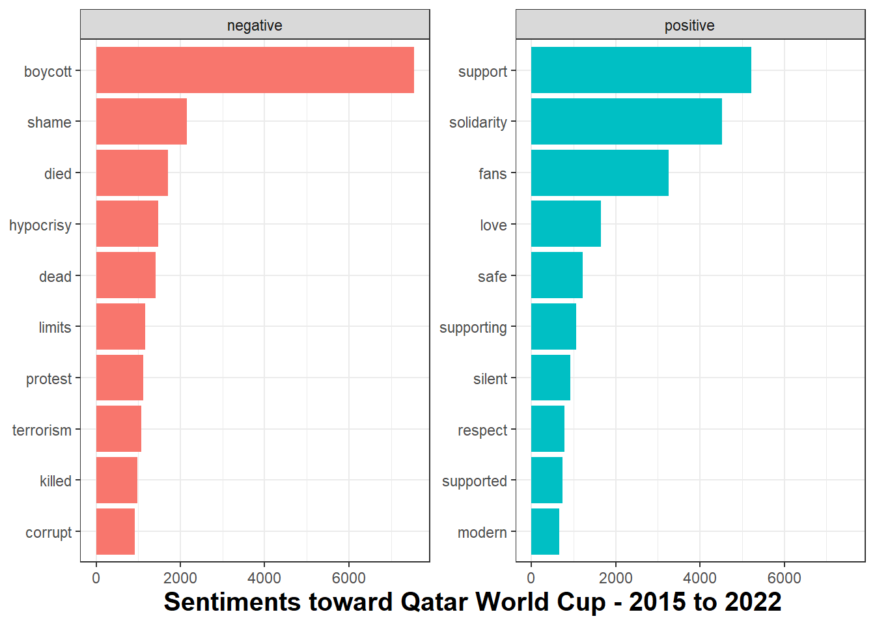Click the corrupt axis label
875x625 pixels.
tap(48, 533)
